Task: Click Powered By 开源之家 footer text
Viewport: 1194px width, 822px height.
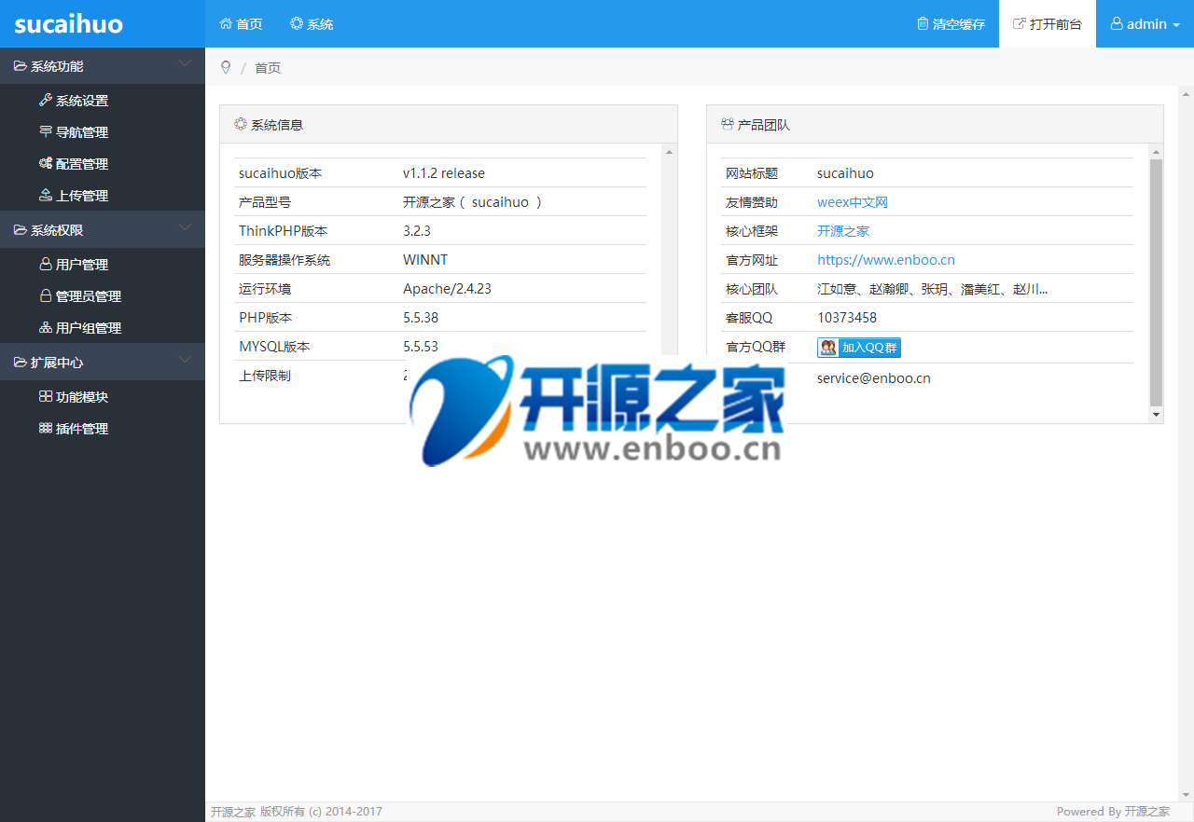Action: click(1113, 812)
